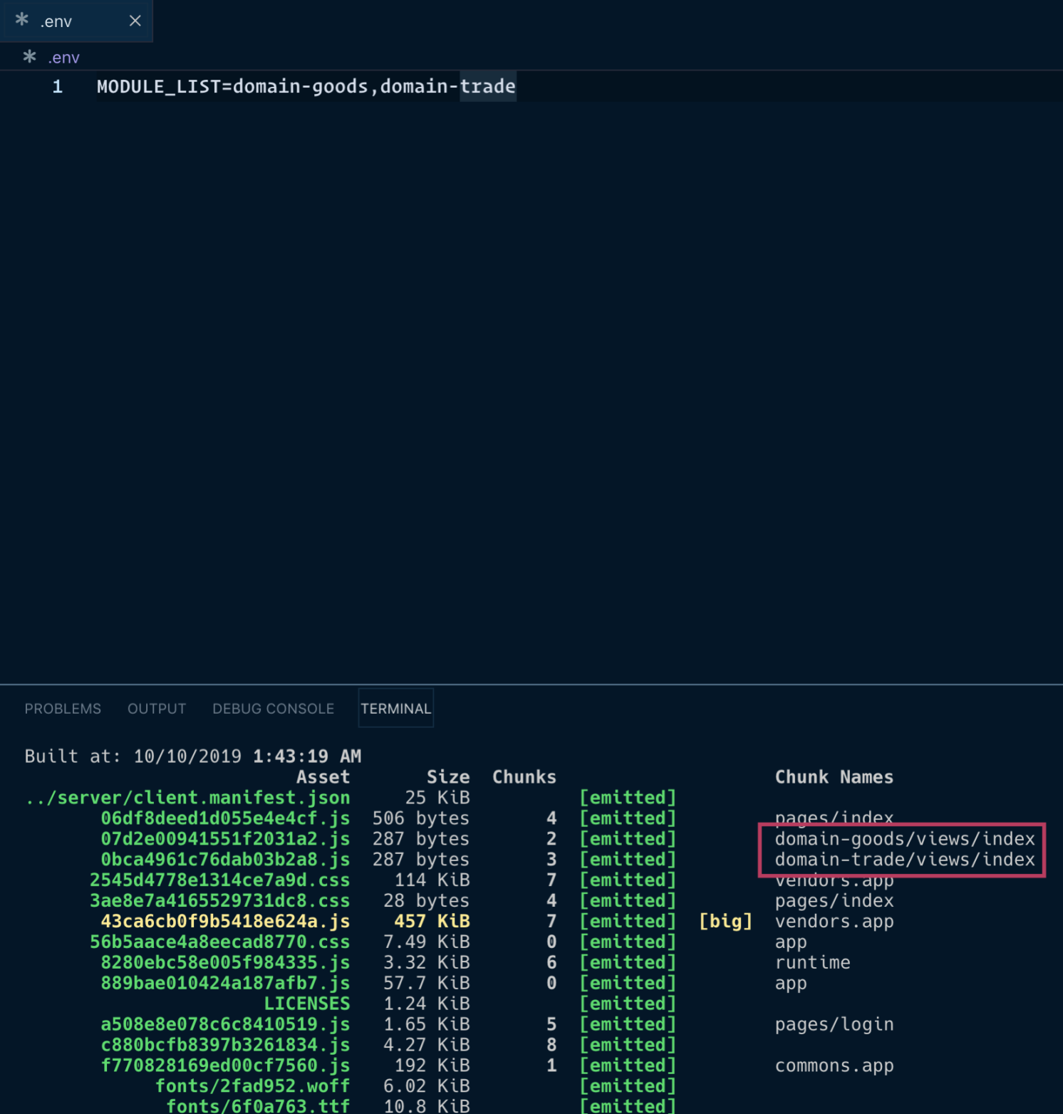Screen dimensions: 1063x1114
Task: Click asset 'a508e8e078c6c8410519.js'
Action: click(225, 1024)
